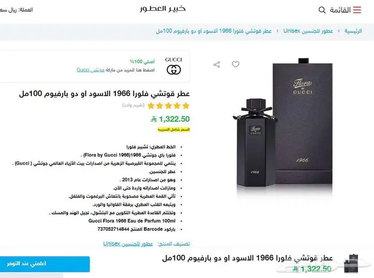Open the hamburger menu icon
The width and height of the screenshot is (374, 278).
(357, 10)
